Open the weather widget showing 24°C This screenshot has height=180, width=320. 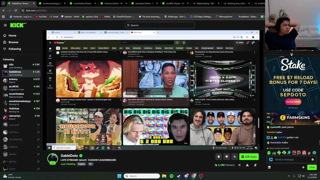(x=12, y=176)
